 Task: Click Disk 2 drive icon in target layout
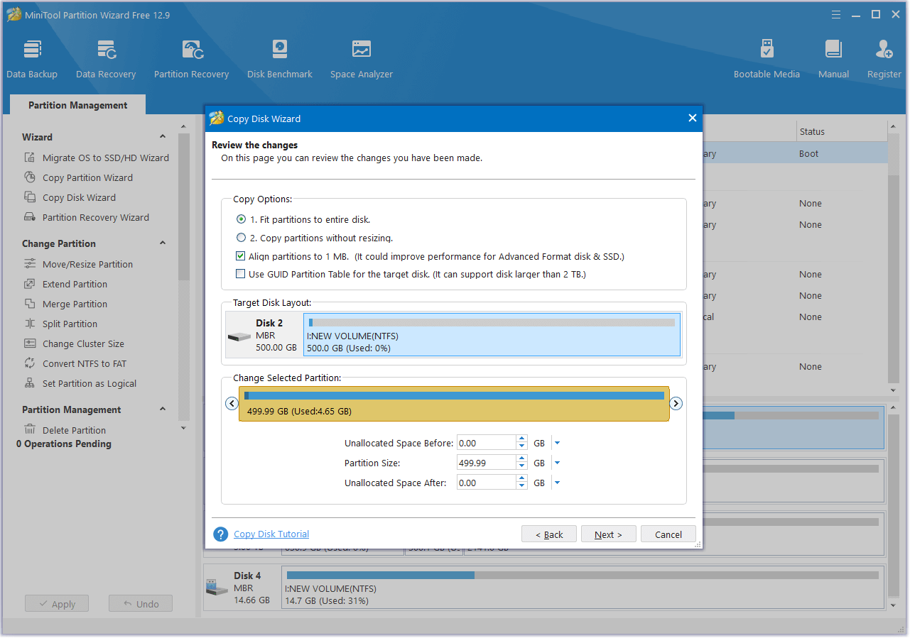[239, 336]
